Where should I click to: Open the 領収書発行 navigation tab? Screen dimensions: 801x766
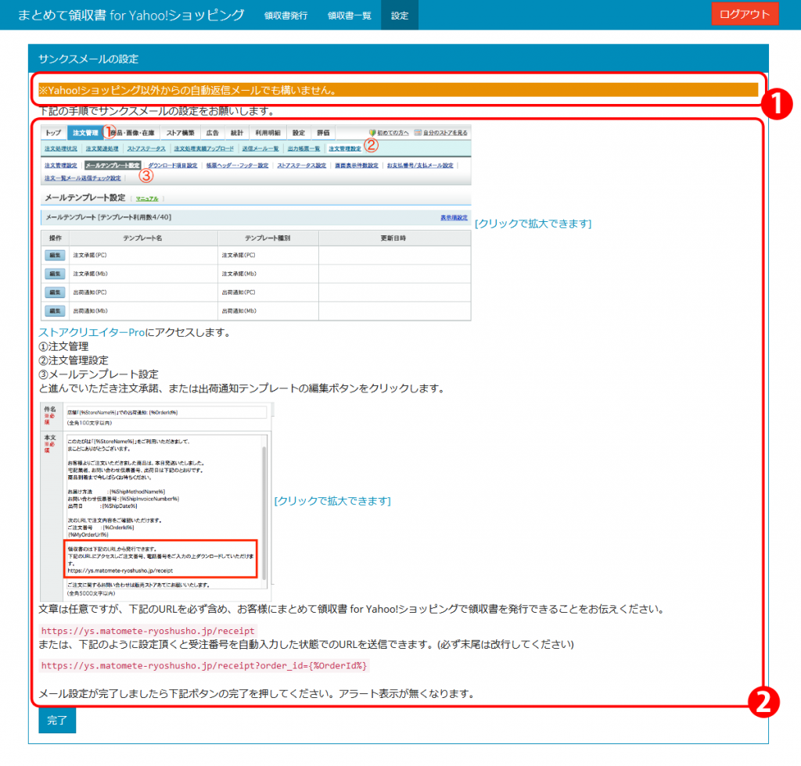286,16
